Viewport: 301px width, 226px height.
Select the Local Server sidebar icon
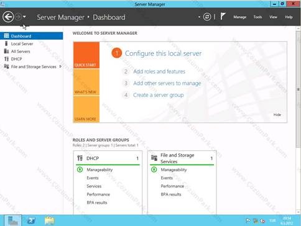(6, 43)
